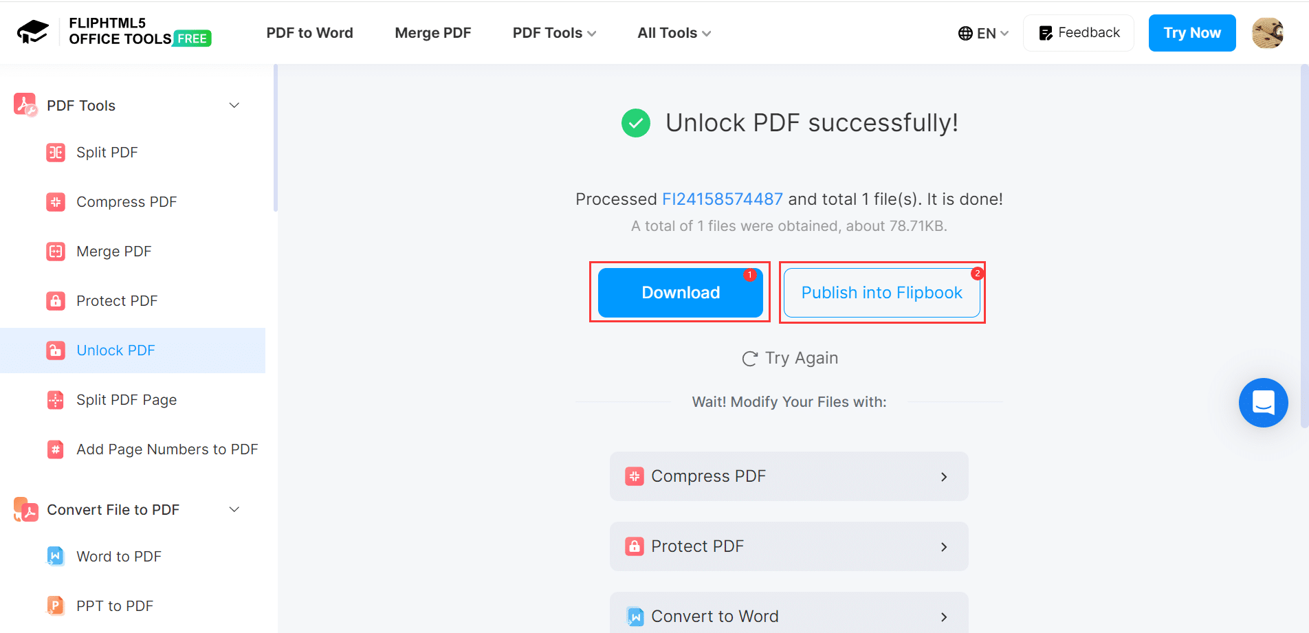The width and height of the screenshot is (1309, 633).
Task: Click the Word to PDF icon
Action: (56, 556)
